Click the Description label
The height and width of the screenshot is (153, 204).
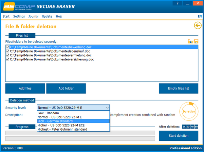click(x=14, y=115)
